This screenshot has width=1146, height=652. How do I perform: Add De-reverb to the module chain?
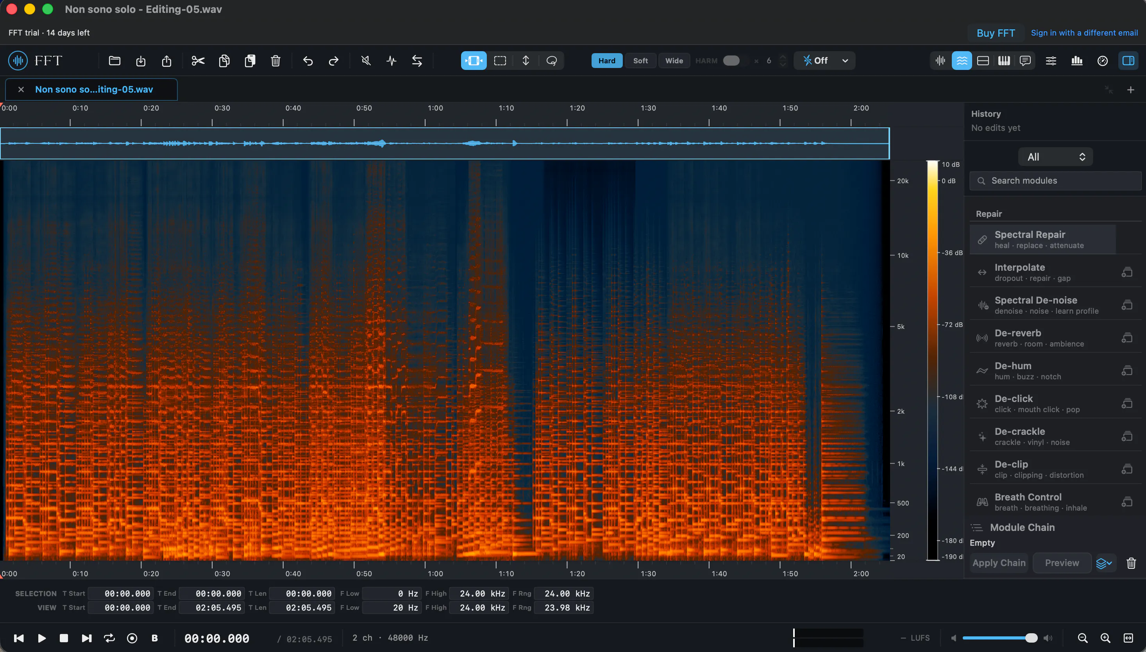(1127, 338)
